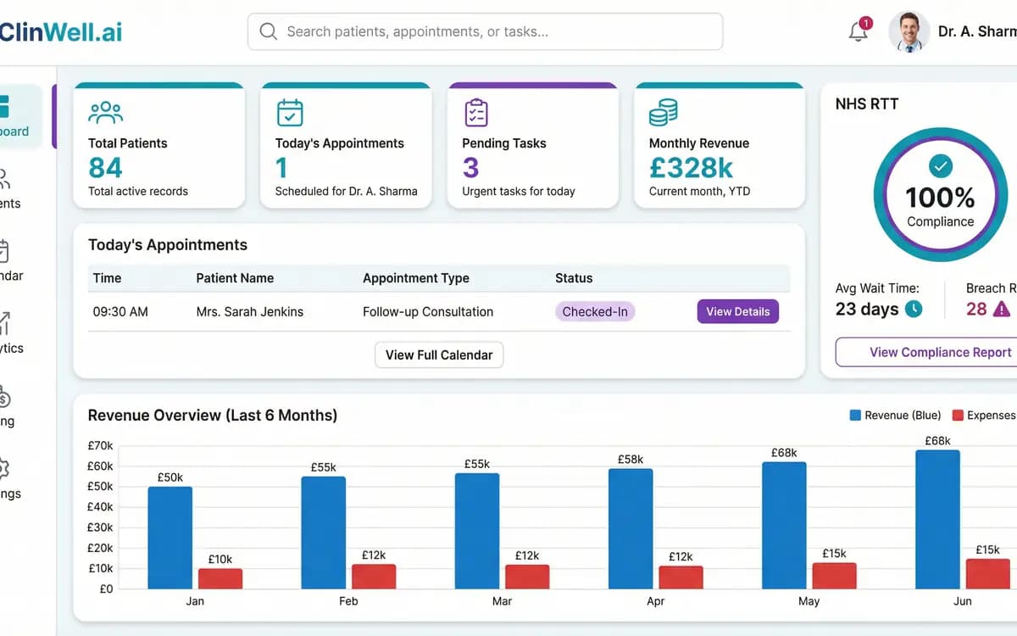Click the Status column header
The width and height of the screenshot is (1017, 636).
pos(574,278)
